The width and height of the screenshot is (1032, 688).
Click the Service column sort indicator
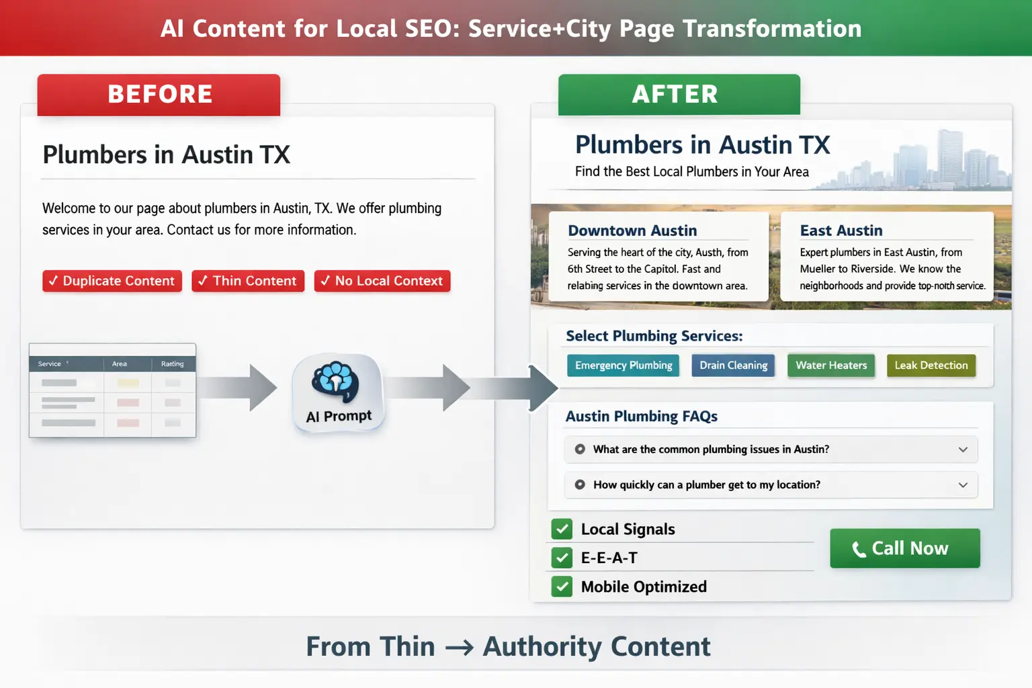coord(67,361)
